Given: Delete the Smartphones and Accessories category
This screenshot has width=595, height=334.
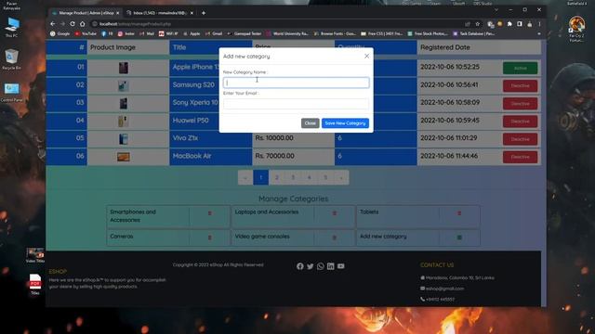Looking at the screenshot, I should (x=210, y=213).
